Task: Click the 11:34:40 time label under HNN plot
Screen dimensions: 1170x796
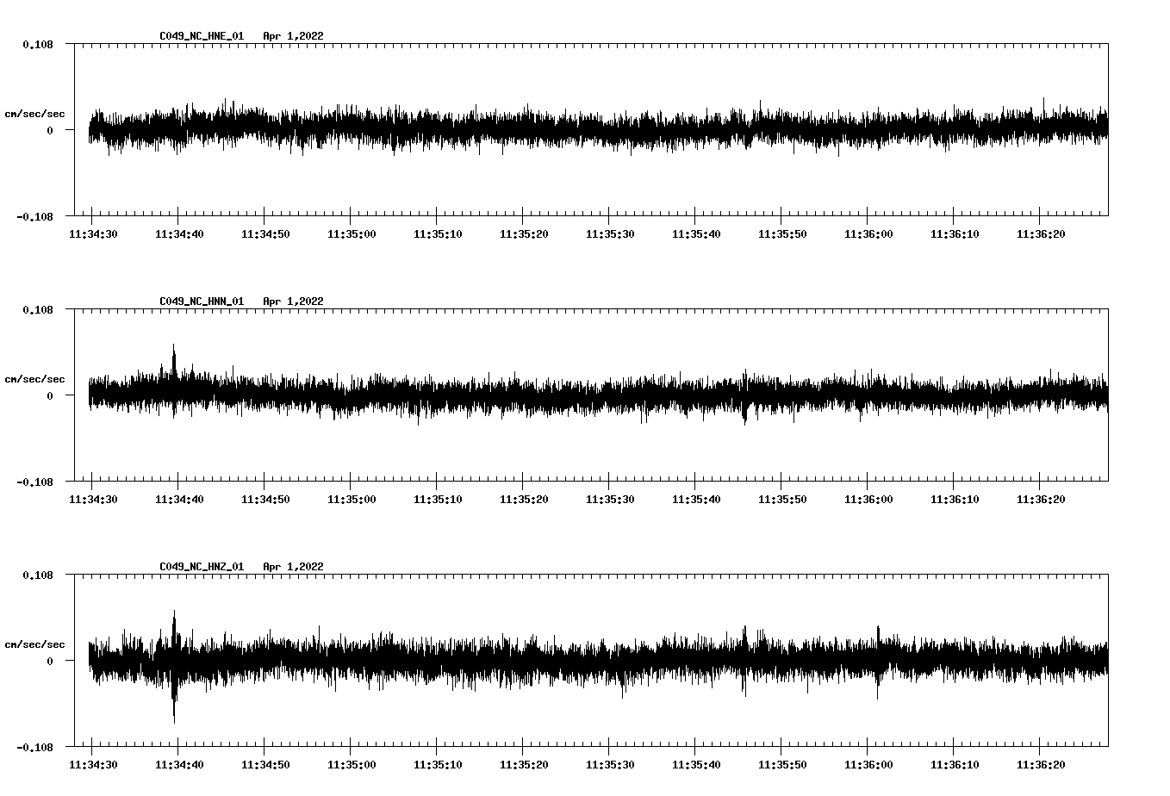Action: [x=179, y=500]
